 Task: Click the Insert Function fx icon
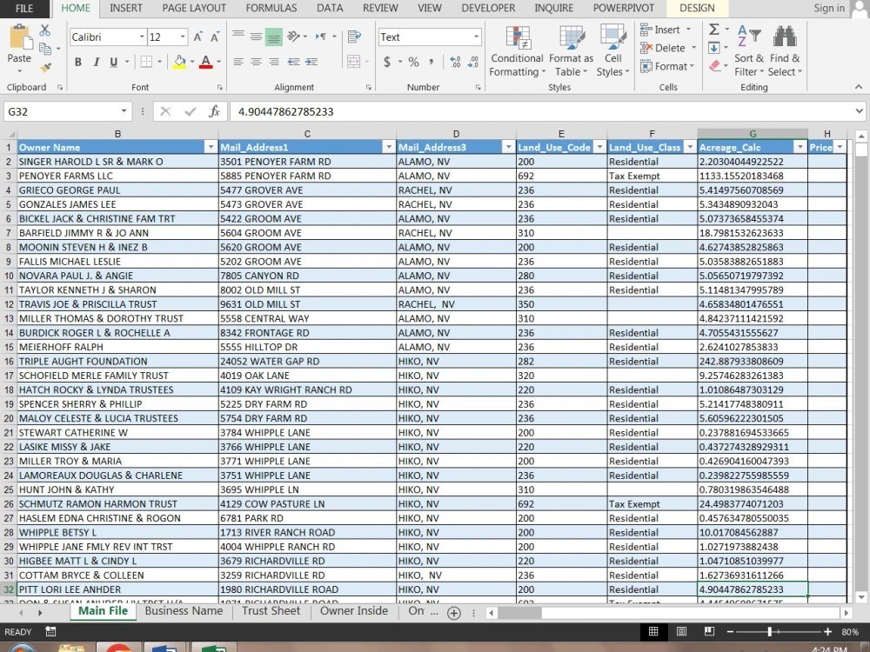(214, 111)
